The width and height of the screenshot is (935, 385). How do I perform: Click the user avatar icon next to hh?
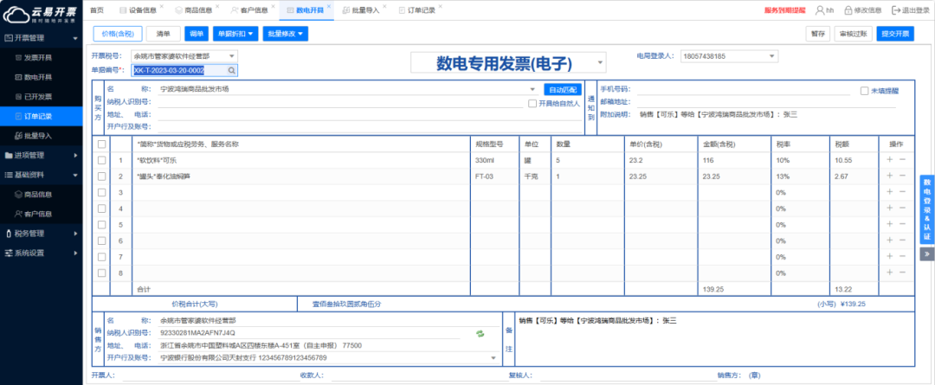(821, 10)
